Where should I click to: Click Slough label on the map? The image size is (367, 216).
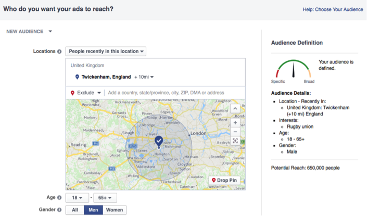(x=129, y=133)
